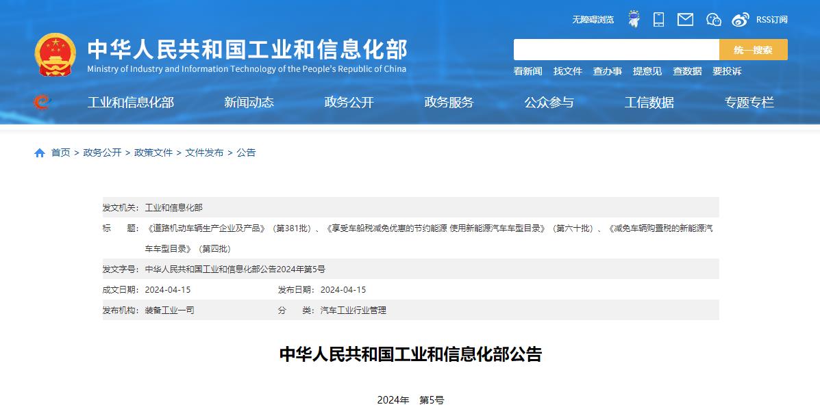Click the 无障碍浏览 accessibility link
This screenshot has width=820, height=409.
coord(593,20)
